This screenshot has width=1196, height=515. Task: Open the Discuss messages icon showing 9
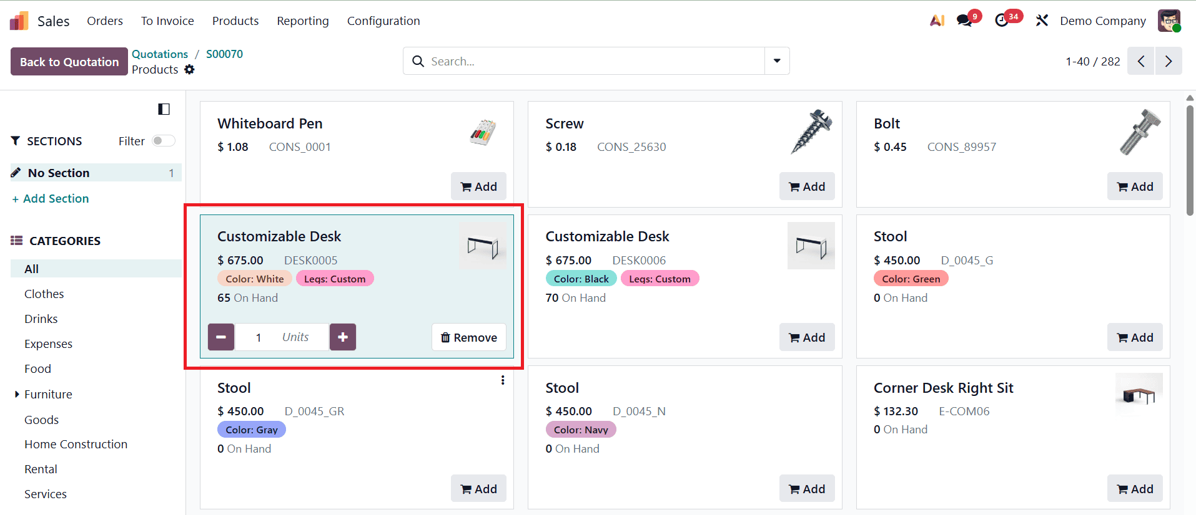point(964,21)
